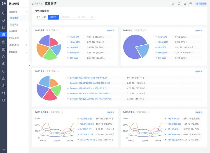Click the refresh icon in top bar
This screenshot has height=153, width=210.
pyautogui.click(x=179, y=4)
